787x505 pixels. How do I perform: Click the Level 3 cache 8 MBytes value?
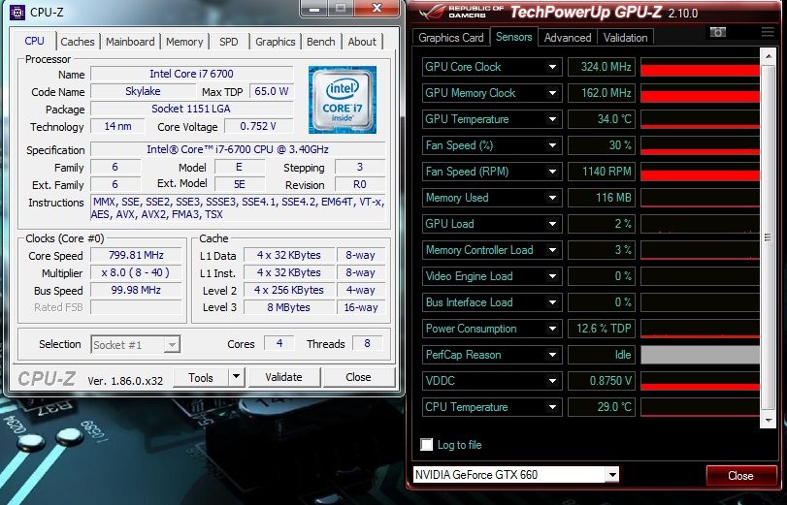288,307
